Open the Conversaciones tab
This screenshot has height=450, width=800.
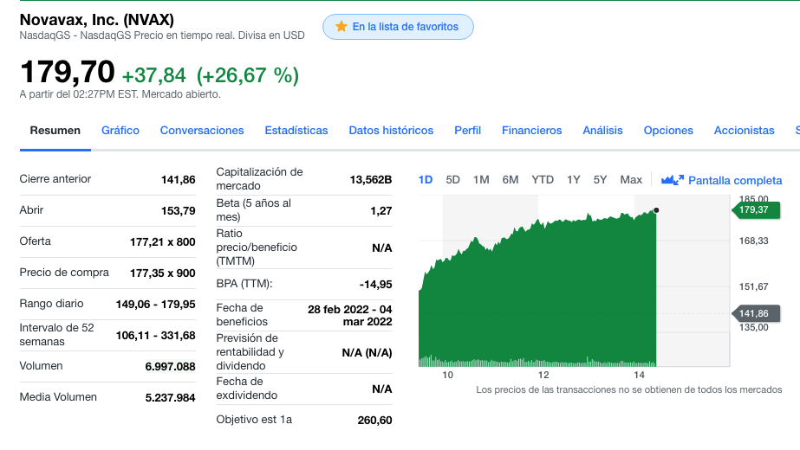click(x=202, y=131)
